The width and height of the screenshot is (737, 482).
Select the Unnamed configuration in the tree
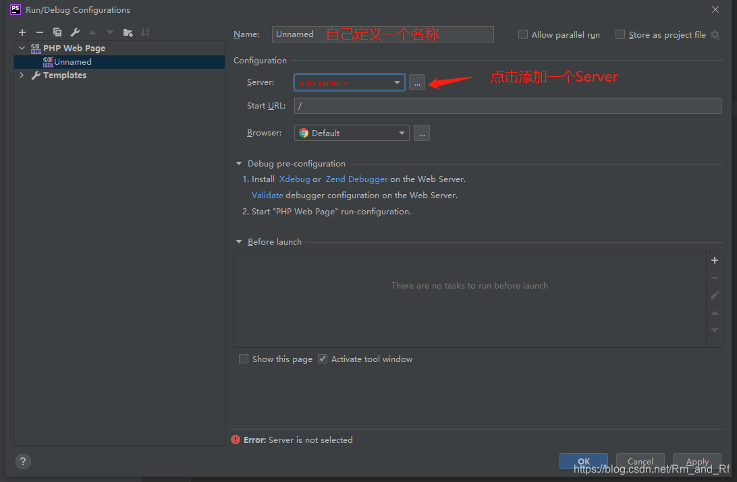[119, 62]
